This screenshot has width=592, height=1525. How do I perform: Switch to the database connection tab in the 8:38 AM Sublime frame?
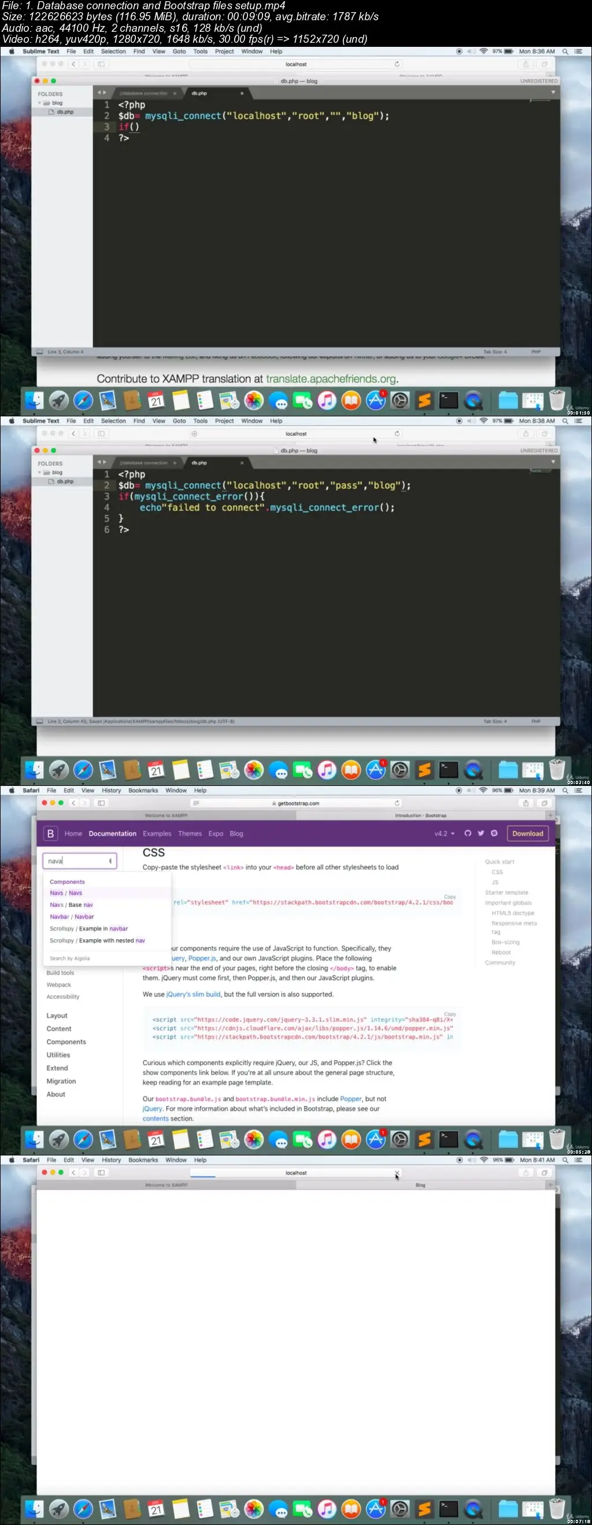(144, 463)
